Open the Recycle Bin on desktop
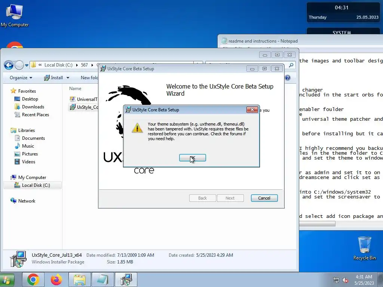 (364, 248)
